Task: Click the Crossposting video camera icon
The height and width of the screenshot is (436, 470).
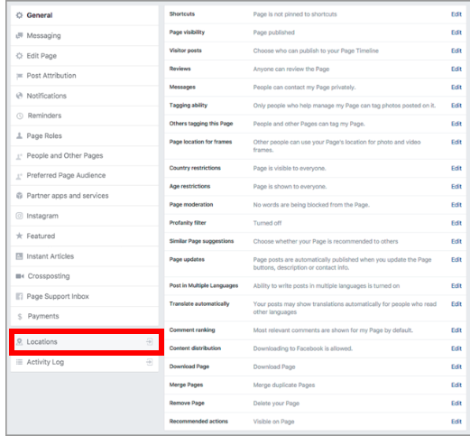Action: pos(20,276)
